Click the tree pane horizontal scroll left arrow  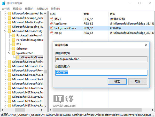click(x=2, y=110)
